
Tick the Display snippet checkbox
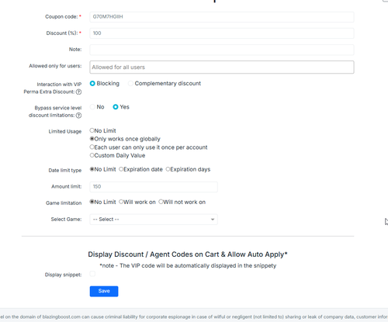click(92, 274)
